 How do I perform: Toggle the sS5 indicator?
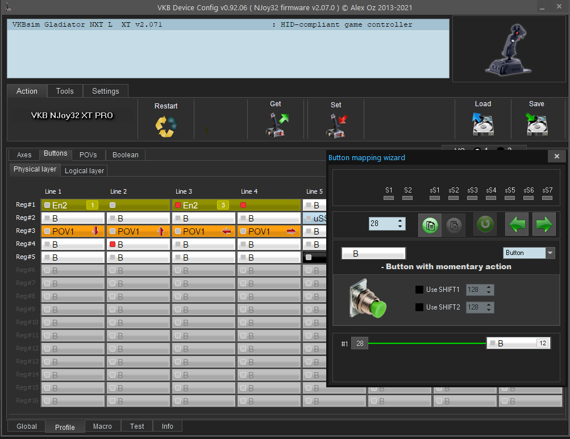[x=510, y=198]
